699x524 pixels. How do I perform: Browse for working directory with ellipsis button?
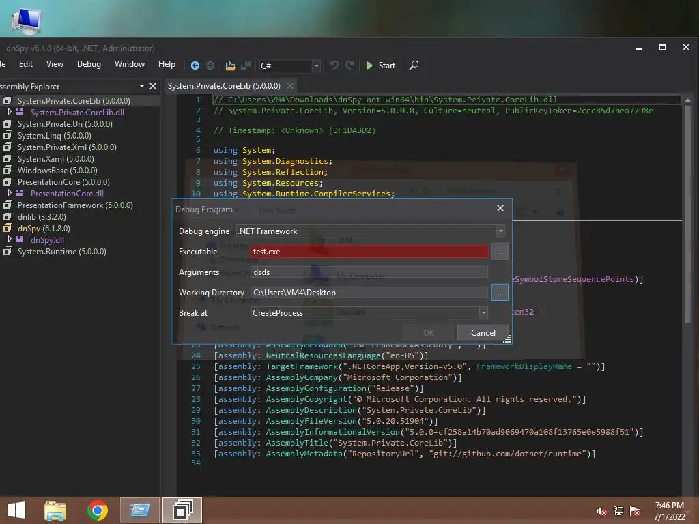click(x=500, y=293)
